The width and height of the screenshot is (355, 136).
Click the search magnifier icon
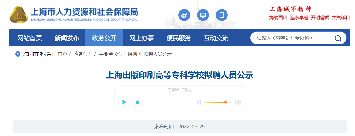[x=338, y=38]
